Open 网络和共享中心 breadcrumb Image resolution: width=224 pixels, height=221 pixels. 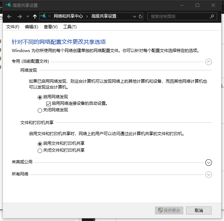point(68,16)
